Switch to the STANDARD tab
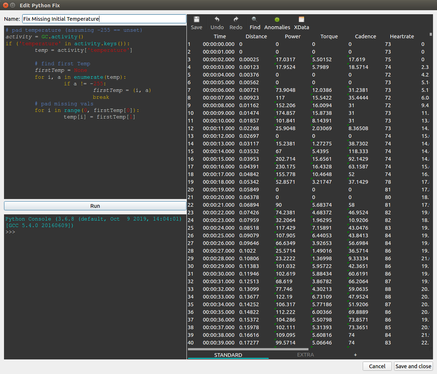 (228, 355)
